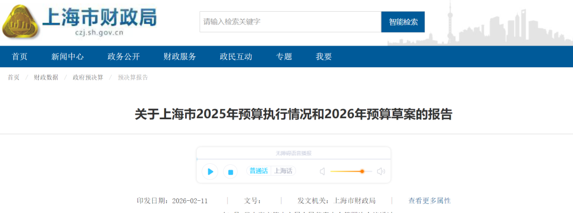Go to 财政数据 breadcrumb link
Image resolution: width=573 pixels, height=213 pixels.
pos(46,77)
